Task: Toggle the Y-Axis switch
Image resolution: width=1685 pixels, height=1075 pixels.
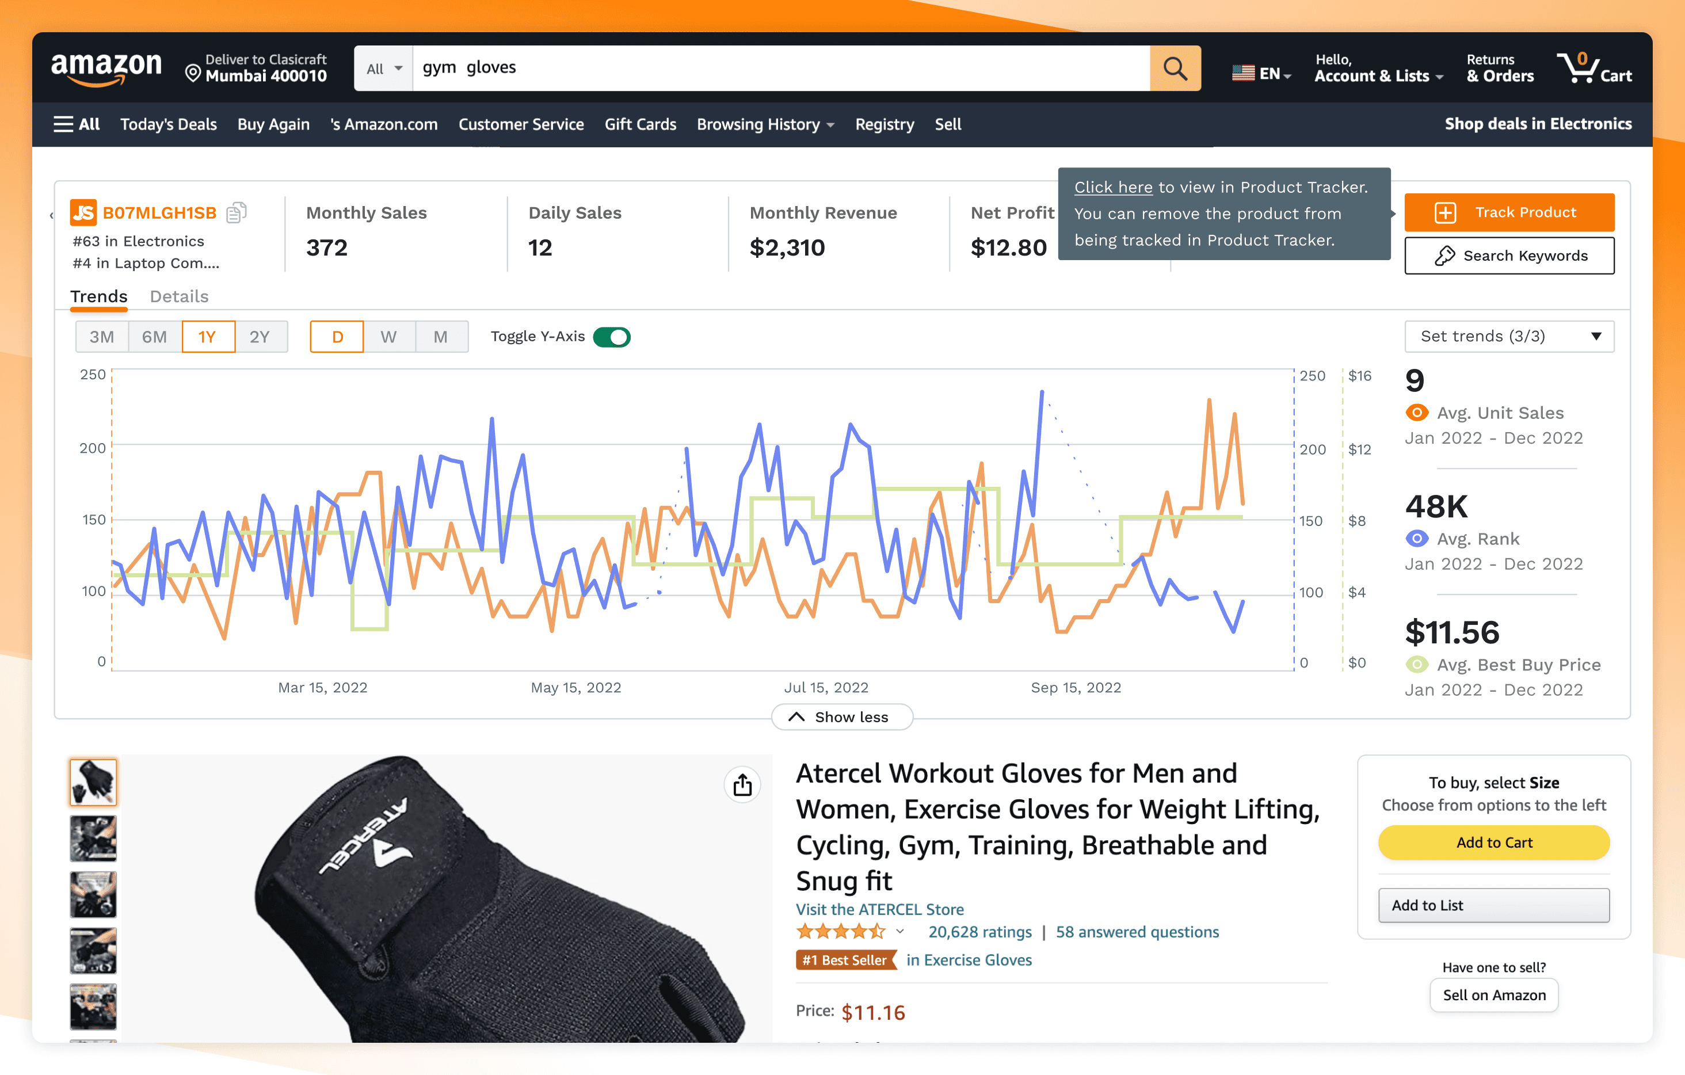Action: coord(612,337)
